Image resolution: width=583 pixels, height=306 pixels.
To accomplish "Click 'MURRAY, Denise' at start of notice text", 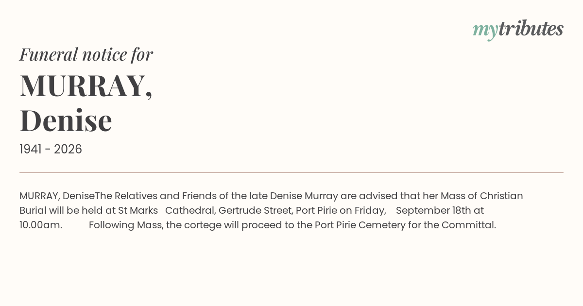I will (57, 196).
